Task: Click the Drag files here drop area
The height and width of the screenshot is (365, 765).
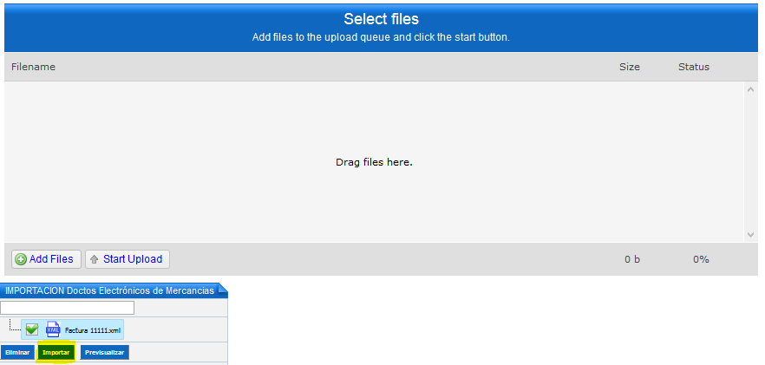Action: click(x=374, y=162)
